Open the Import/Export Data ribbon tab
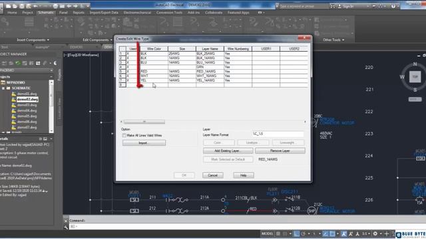The image size is (426, 239). [104, 13]
